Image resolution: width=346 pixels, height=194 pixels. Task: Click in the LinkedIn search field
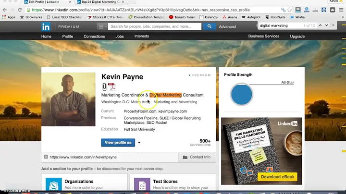155,26
